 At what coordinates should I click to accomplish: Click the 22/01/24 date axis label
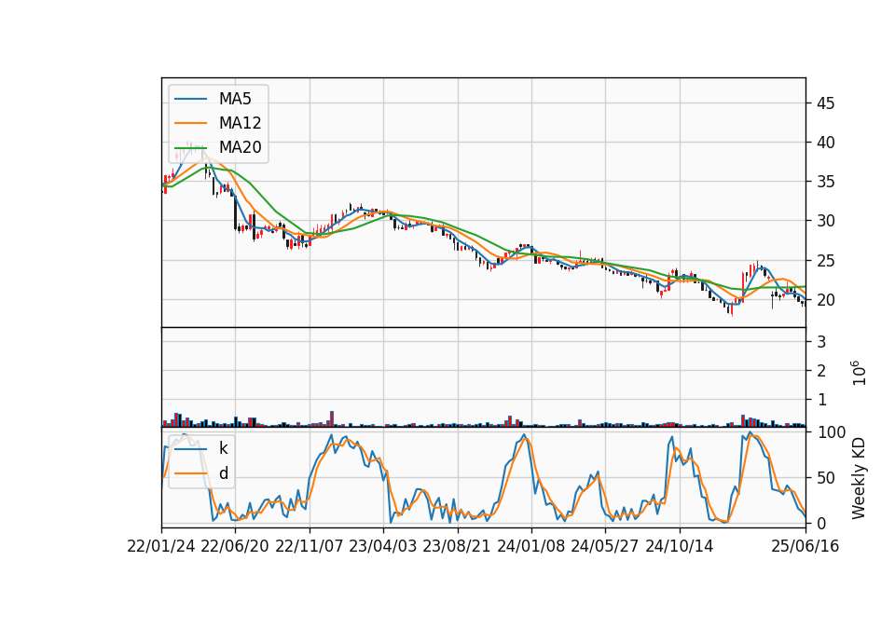click(x=161, y=547)
